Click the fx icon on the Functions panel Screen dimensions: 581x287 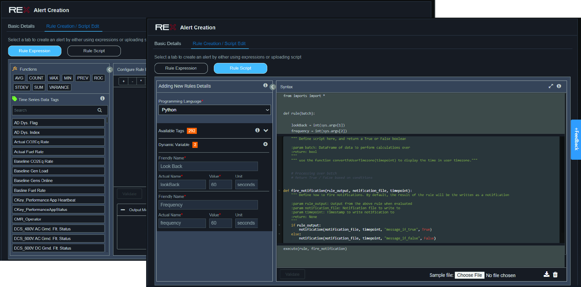15,69
